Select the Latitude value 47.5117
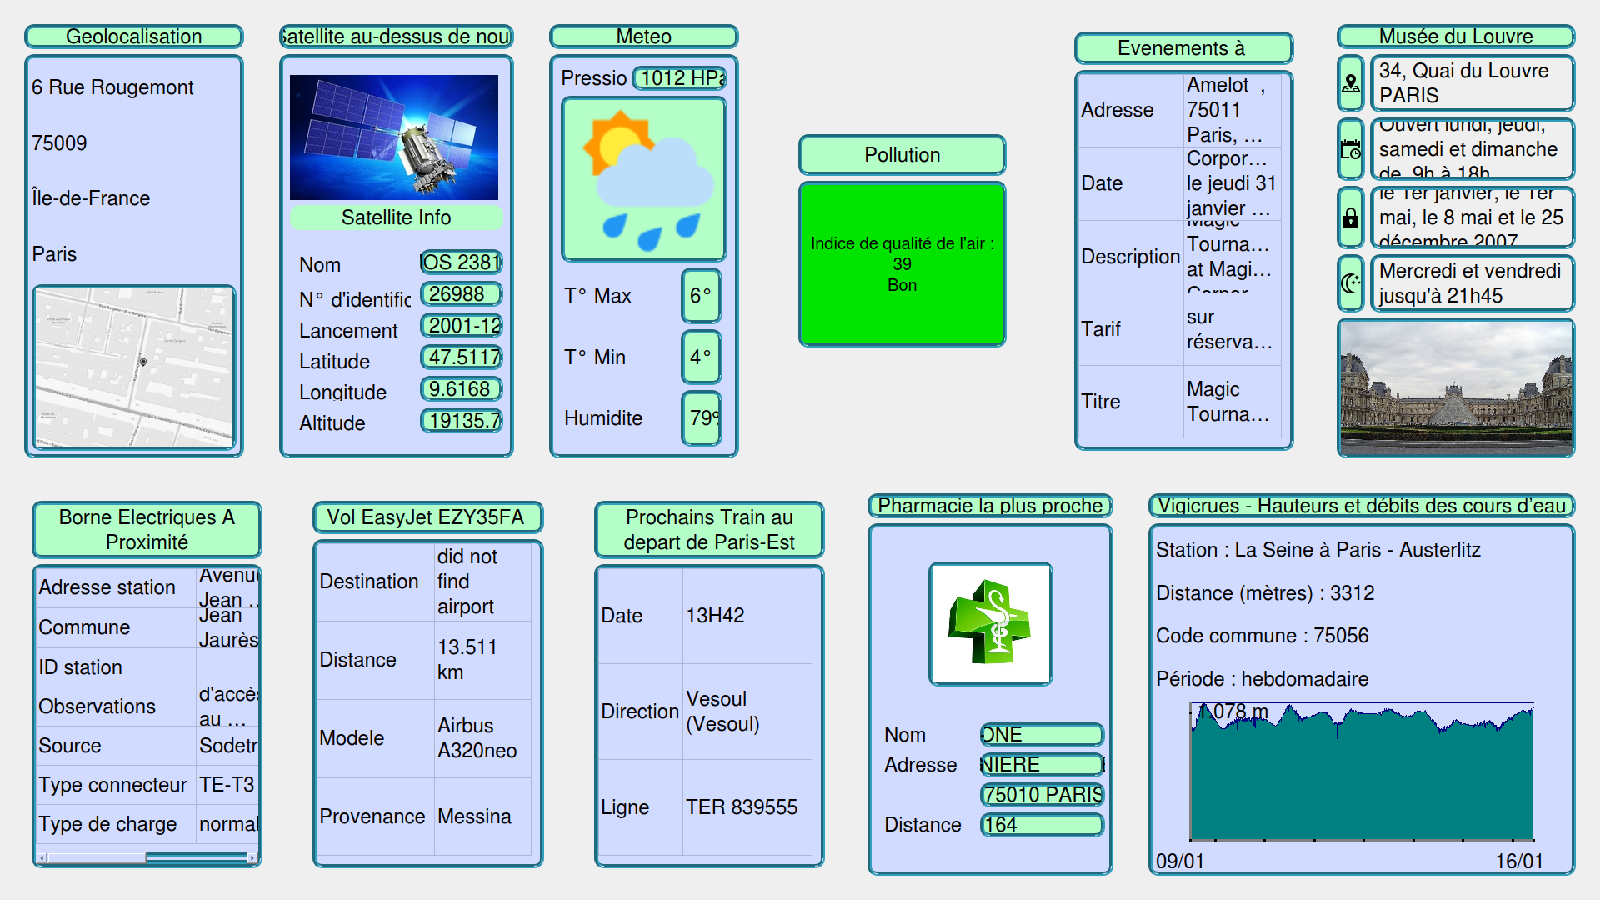This screenshot has height=900, width=1600. click(x=461, y=357)
